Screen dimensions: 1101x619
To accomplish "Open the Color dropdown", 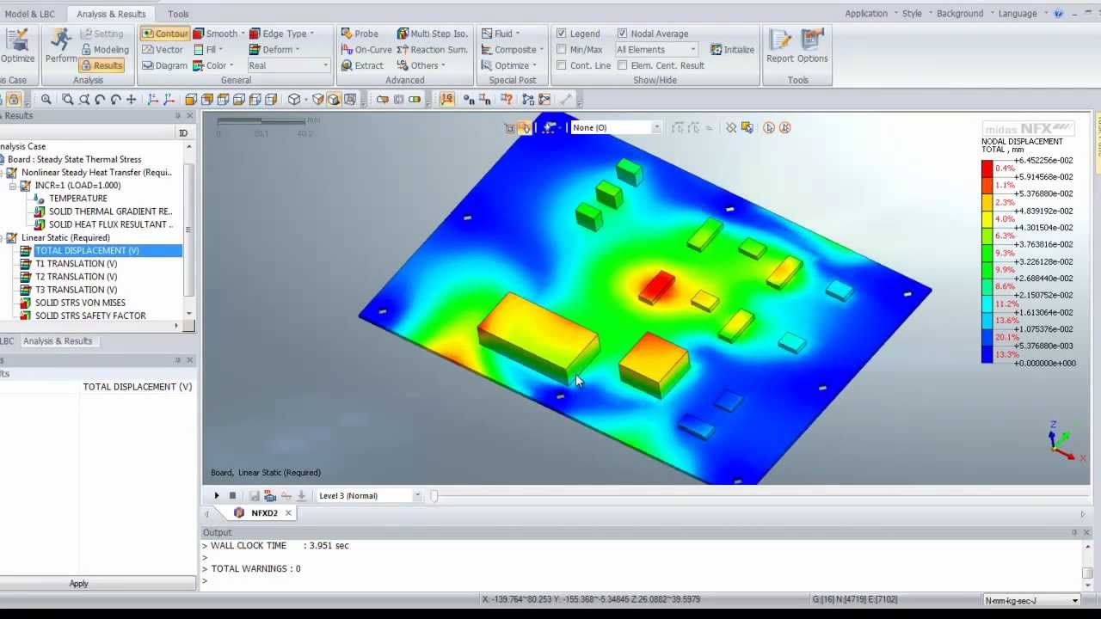I will pos(212,65).
